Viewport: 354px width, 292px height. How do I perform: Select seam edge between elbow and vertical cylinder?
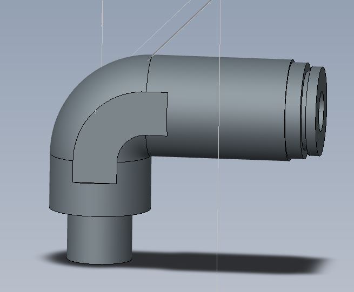click(61, 158)
